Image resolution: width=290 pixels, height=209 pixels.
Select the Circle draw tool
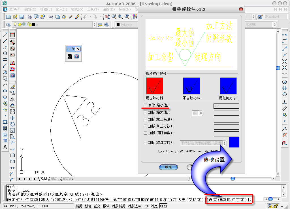[x=5, y=72]
